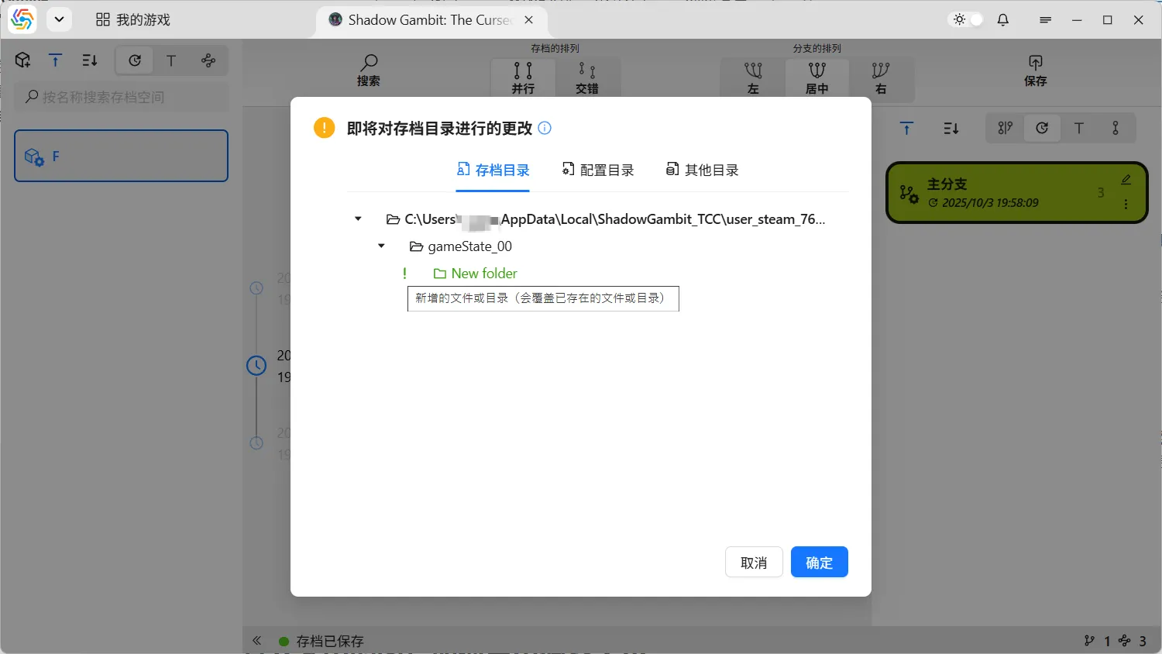Select 并行 save arrangement option
Image resolution: width=1162 pixels, height=654 pixels.
[523, 77]
